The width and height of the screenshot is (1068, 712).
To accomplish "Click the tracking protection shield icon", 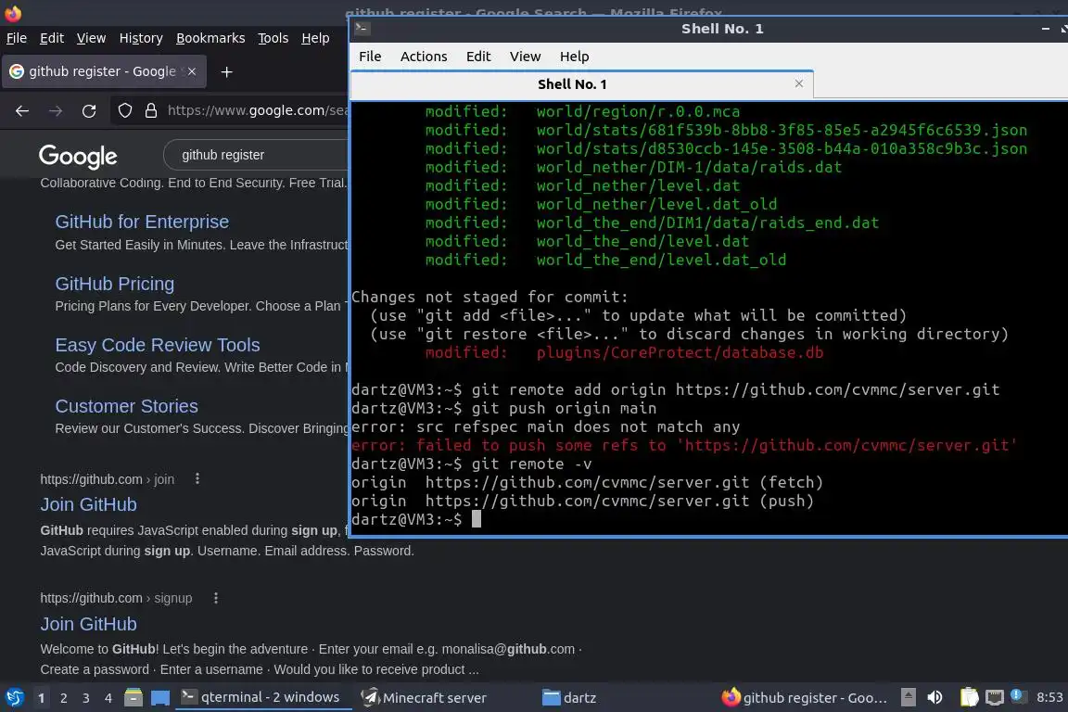I will [124, 110].
